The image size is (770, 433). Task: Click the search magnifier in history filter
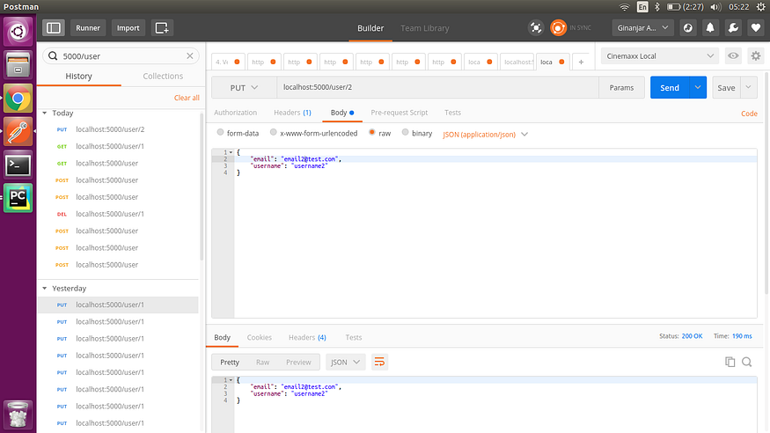(x=53, y=56)
